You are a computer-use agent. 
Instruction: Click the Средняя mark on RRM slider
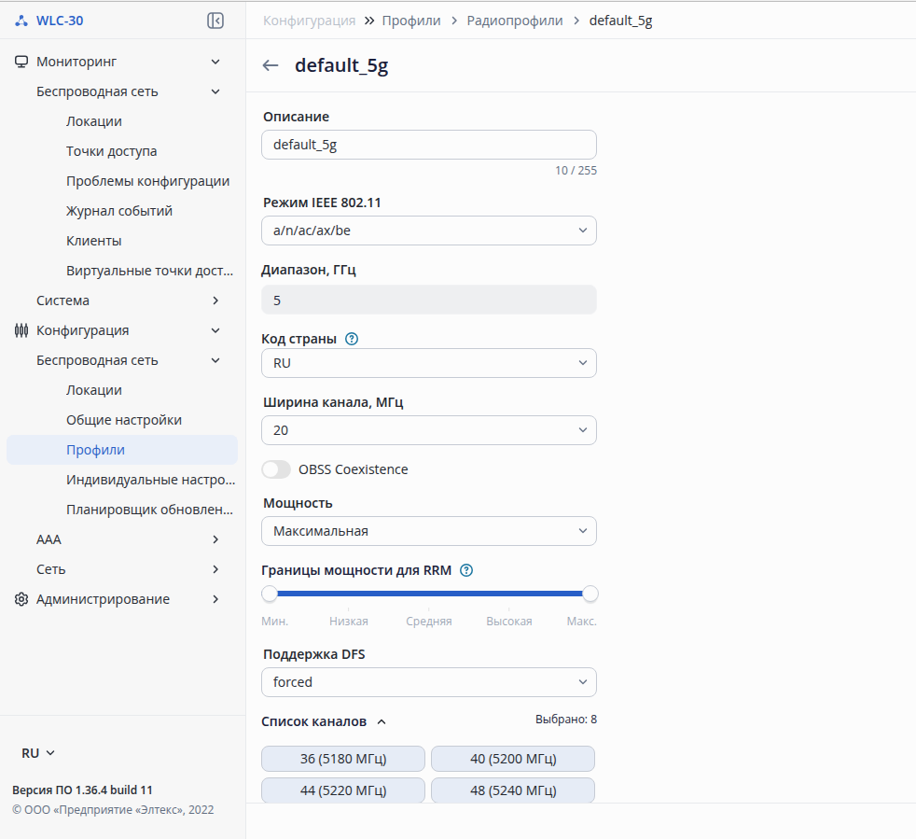click(x=429, y=621)
